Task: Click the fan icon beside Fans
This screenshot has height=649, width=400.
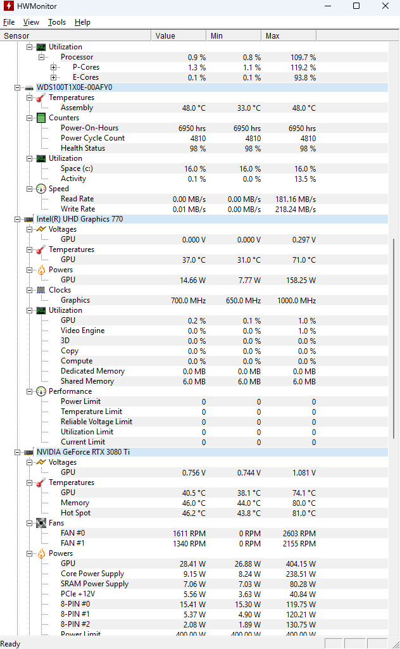Action: tap(41, 523)
